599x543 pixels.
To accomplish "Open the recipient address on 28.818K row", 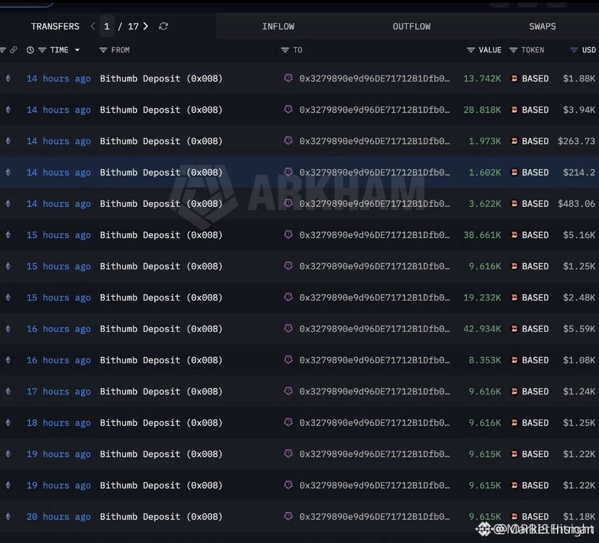I will coord(375,110).
